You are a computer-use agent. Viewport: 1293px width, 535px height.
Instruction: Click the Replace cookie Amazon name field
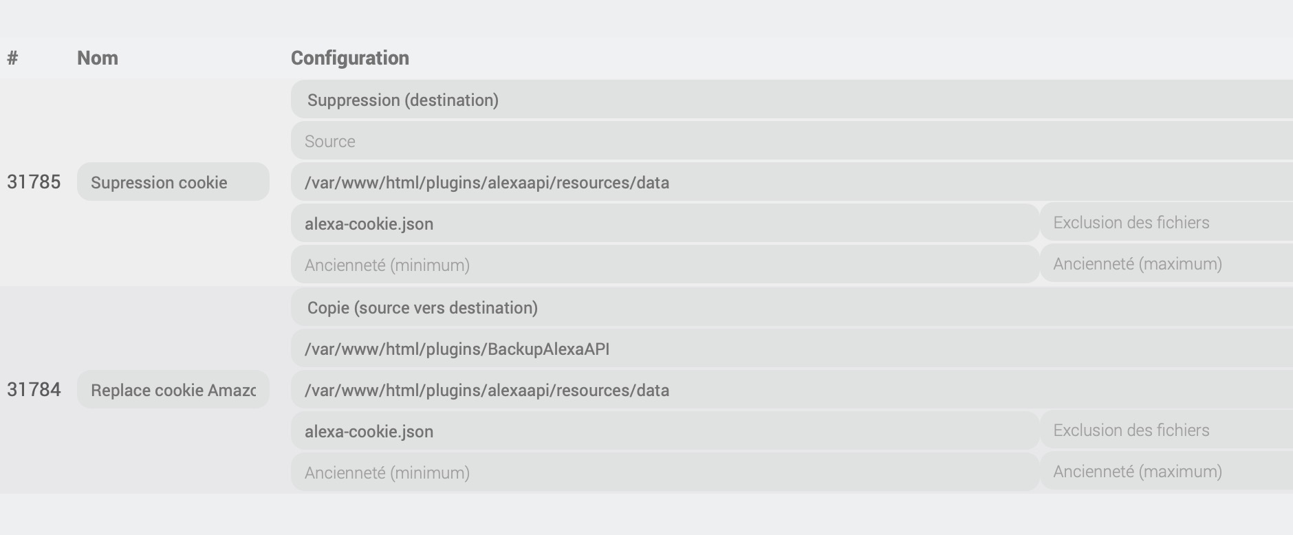coord(173,390)
